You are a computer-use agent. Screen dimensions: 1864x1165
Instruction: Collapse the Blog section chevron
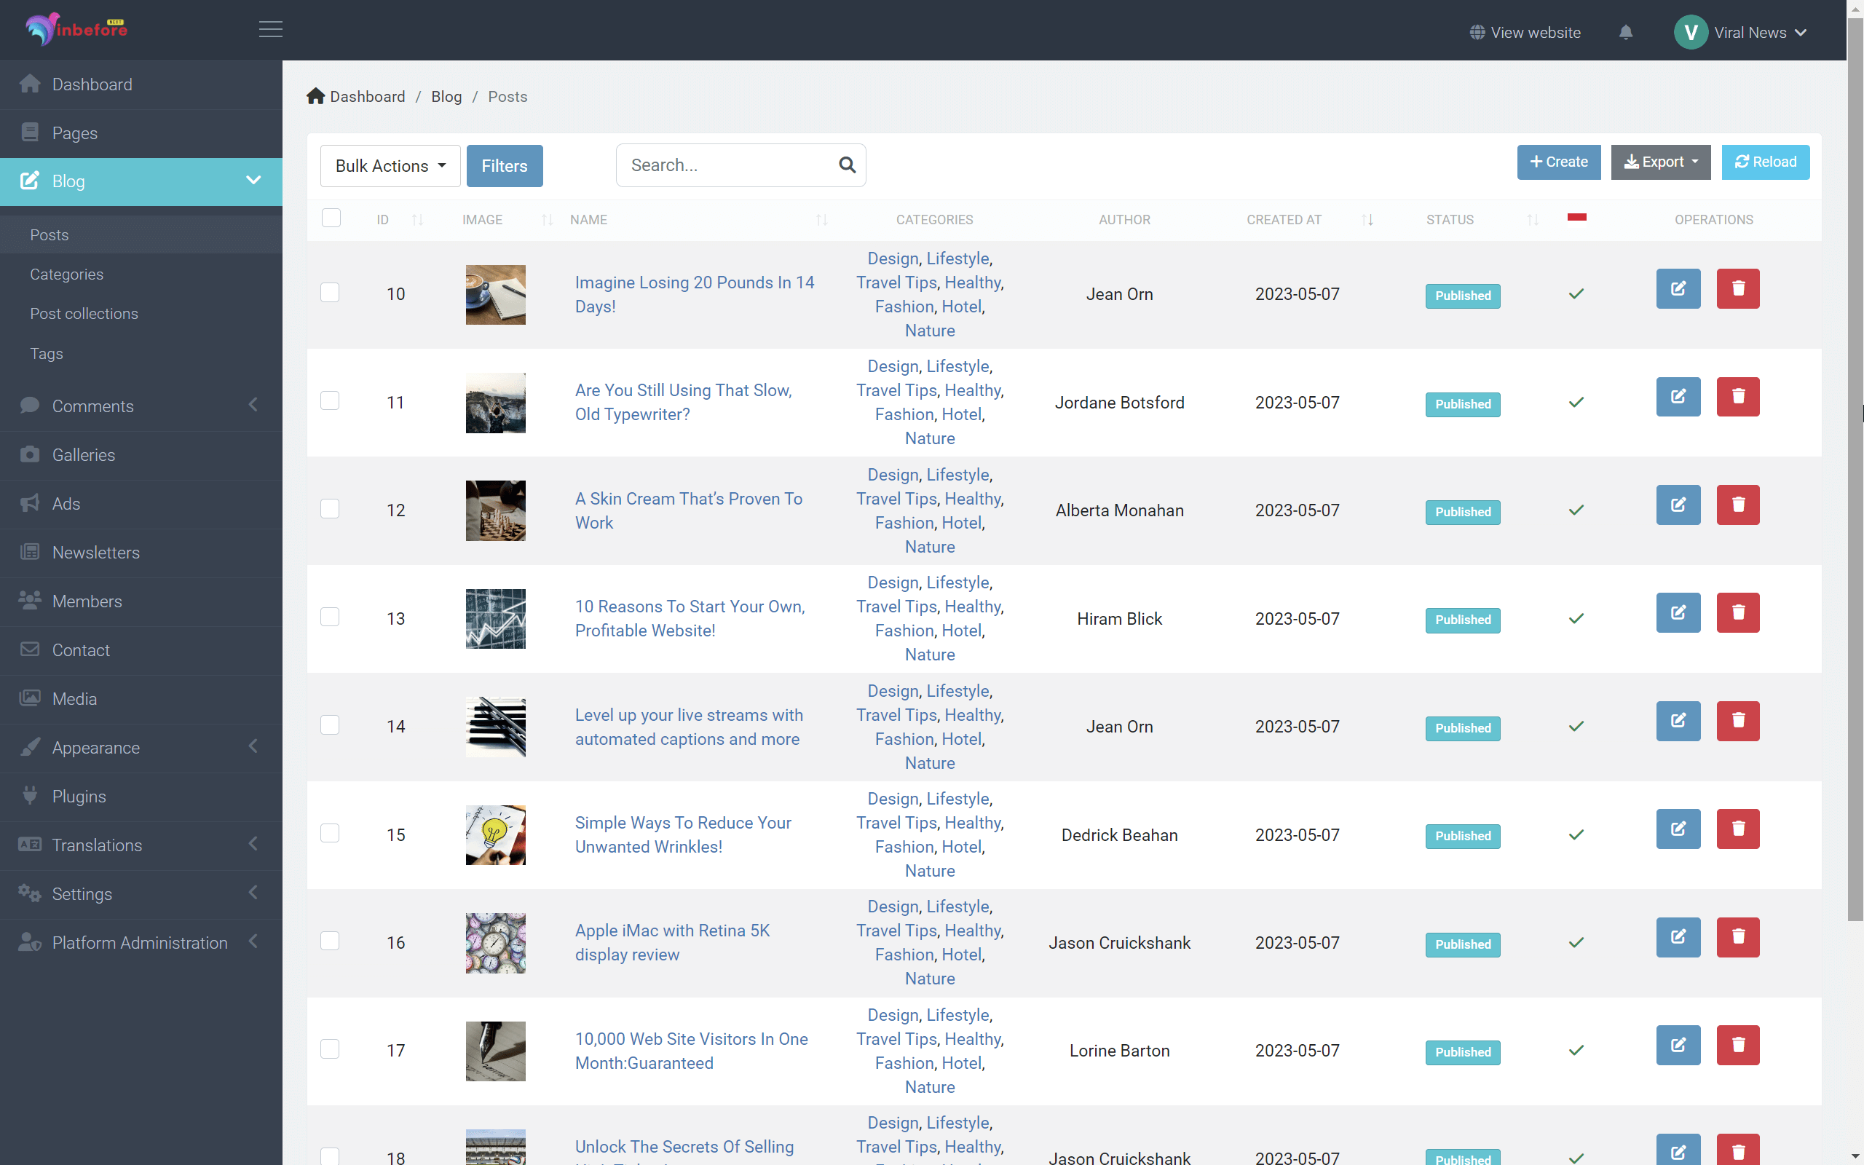coord(253,181)
